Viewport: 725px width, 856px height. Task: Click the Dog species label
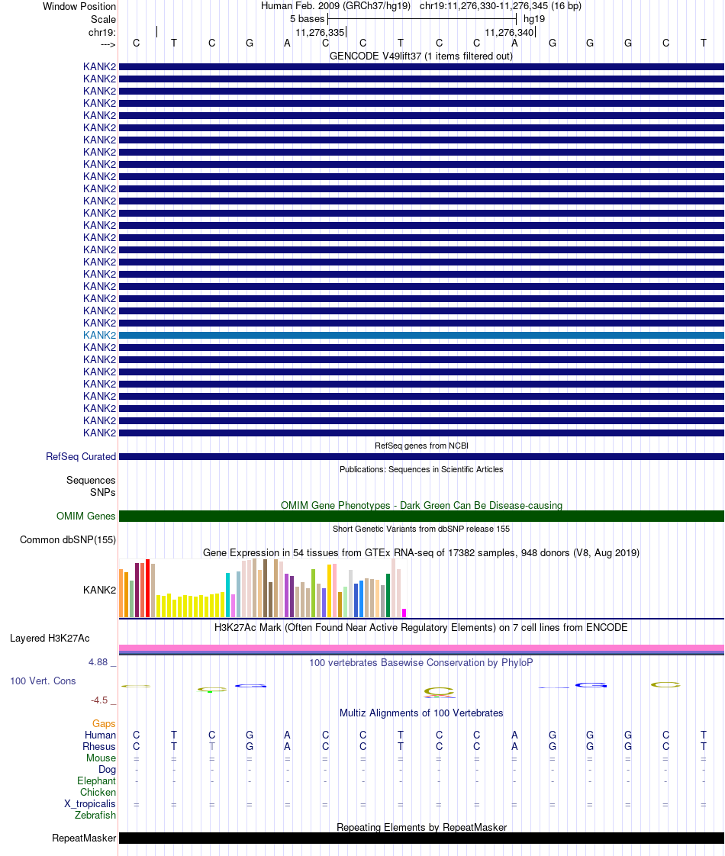[107, 769]
